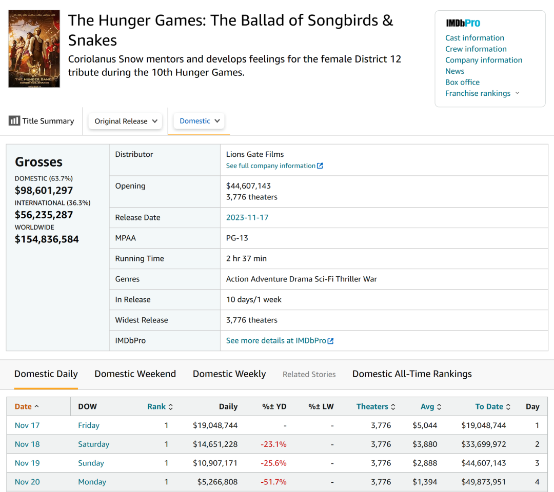Open the Nov 18 daily chart link
The image size is (554, 492).
click(x=27, y=444)
